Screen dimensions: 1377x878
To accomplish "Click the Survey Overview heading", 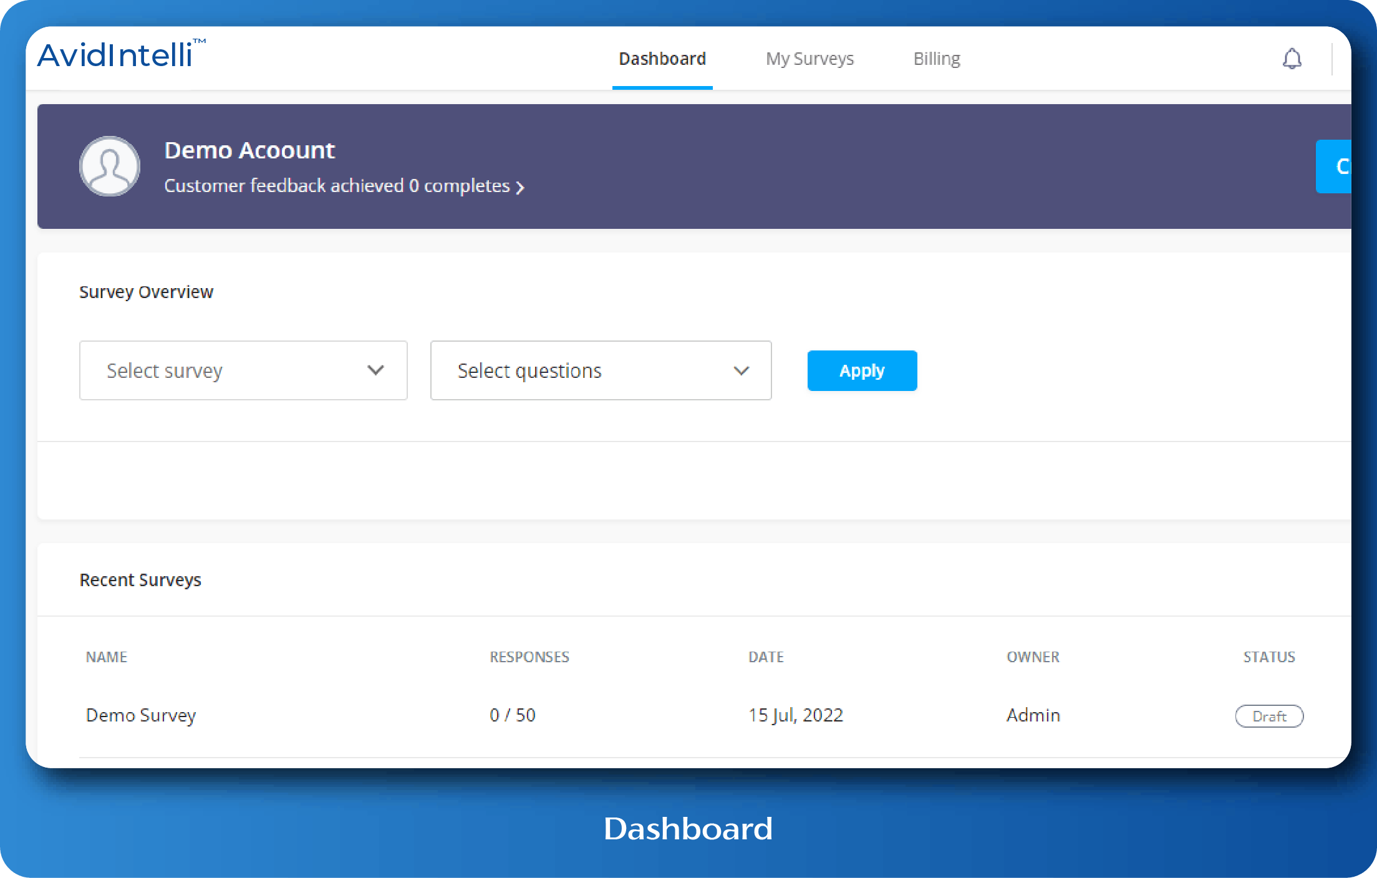I will click(146, 292).
